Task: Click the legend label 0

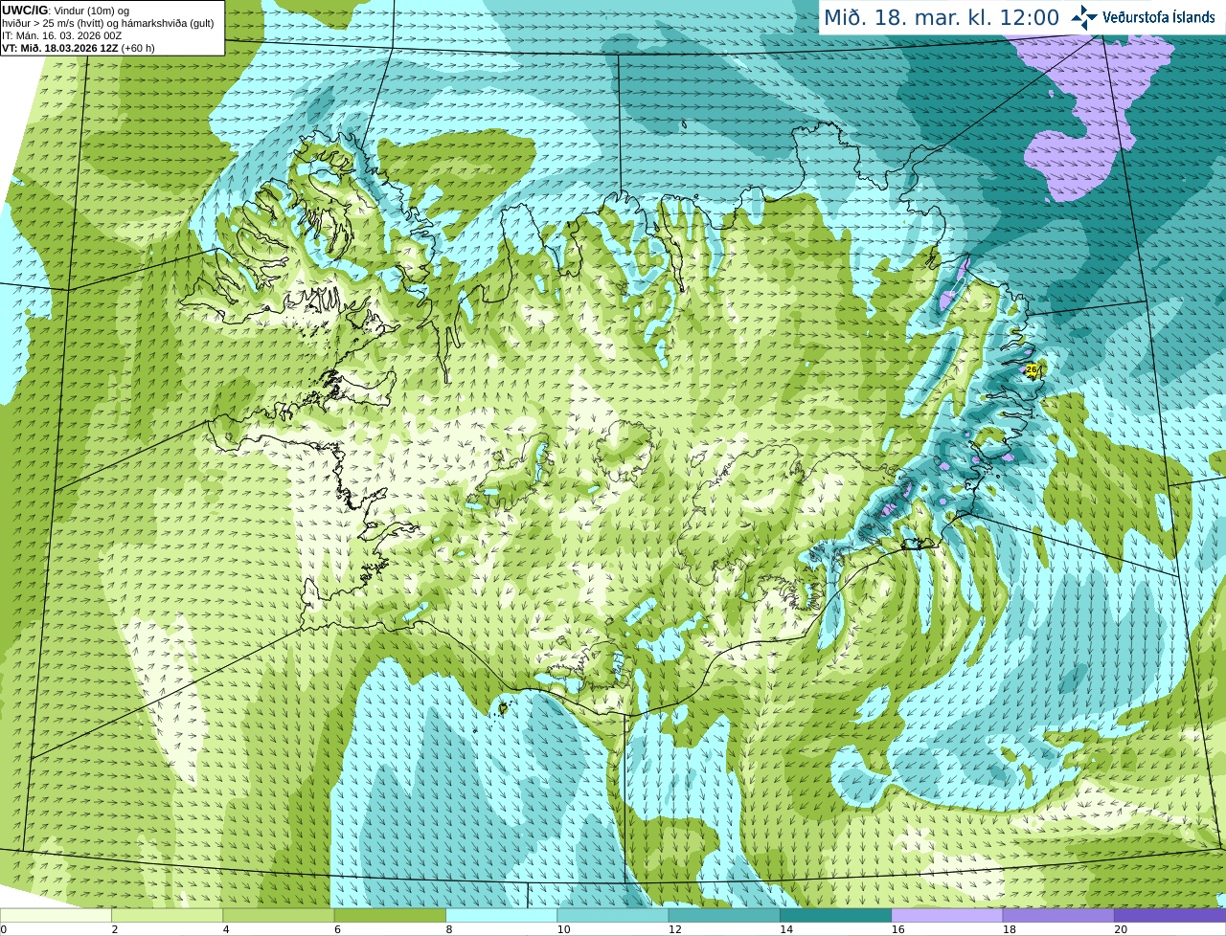Action: 4,929
